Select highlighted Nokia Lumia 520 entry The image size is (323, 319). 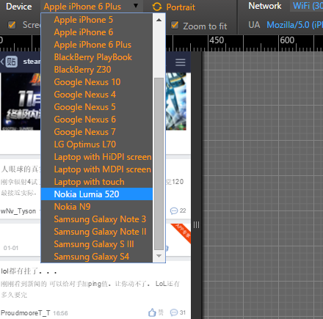pyautogui.click(x=97, y=194)
